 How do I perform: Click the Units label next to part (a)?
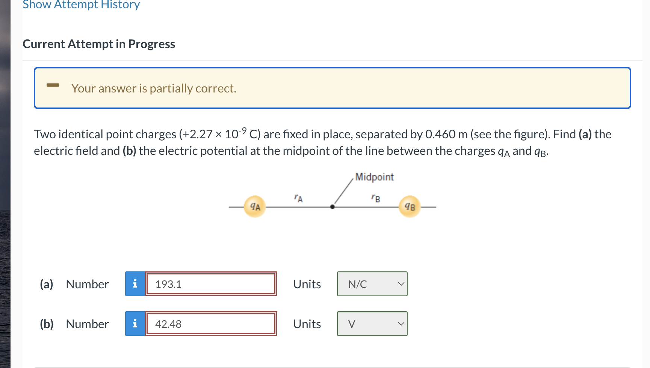(x=307, y=284)
